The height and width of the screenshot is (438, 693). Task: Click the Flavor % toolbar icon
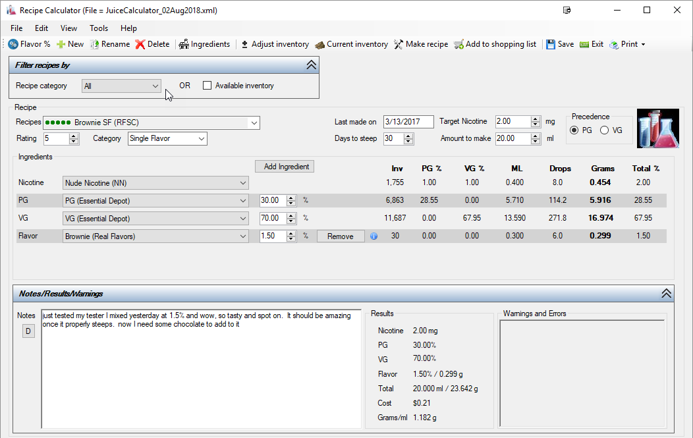(13, 44)
